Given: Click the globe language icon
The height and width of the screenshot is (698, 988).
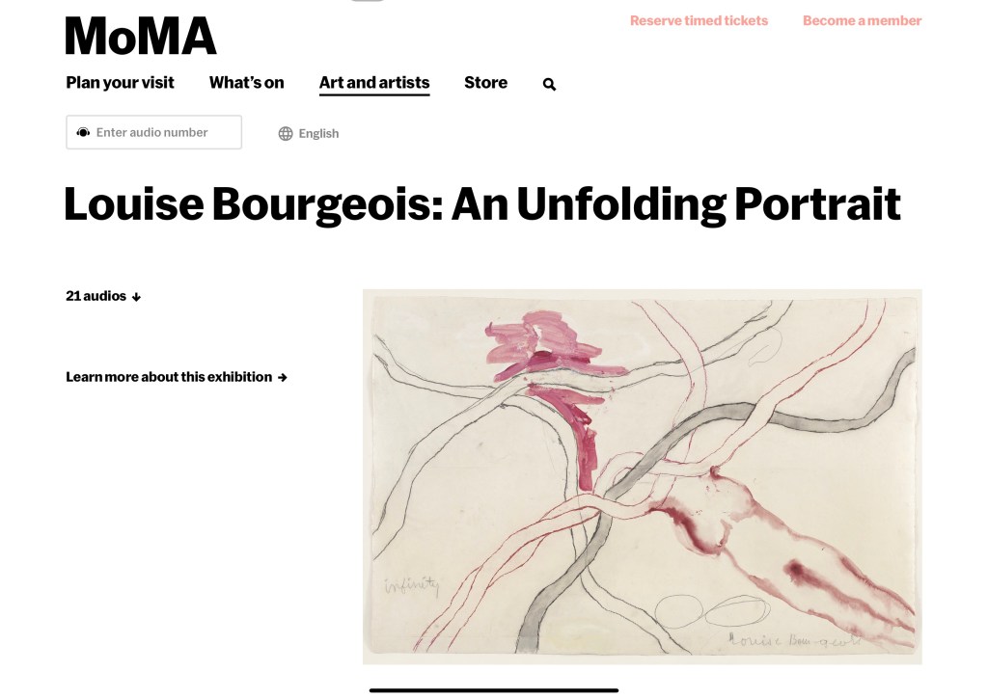Looking at the screenshot, I should click(286, 134).
